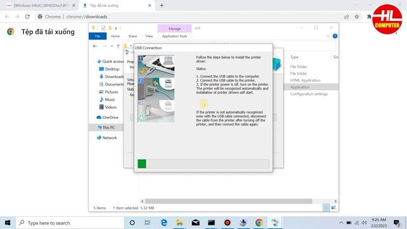The width and height of the screenshot is (407, 229).
Task: Click the horizontal scrollbar in Explorer
Action: click(x=228, y=201)
